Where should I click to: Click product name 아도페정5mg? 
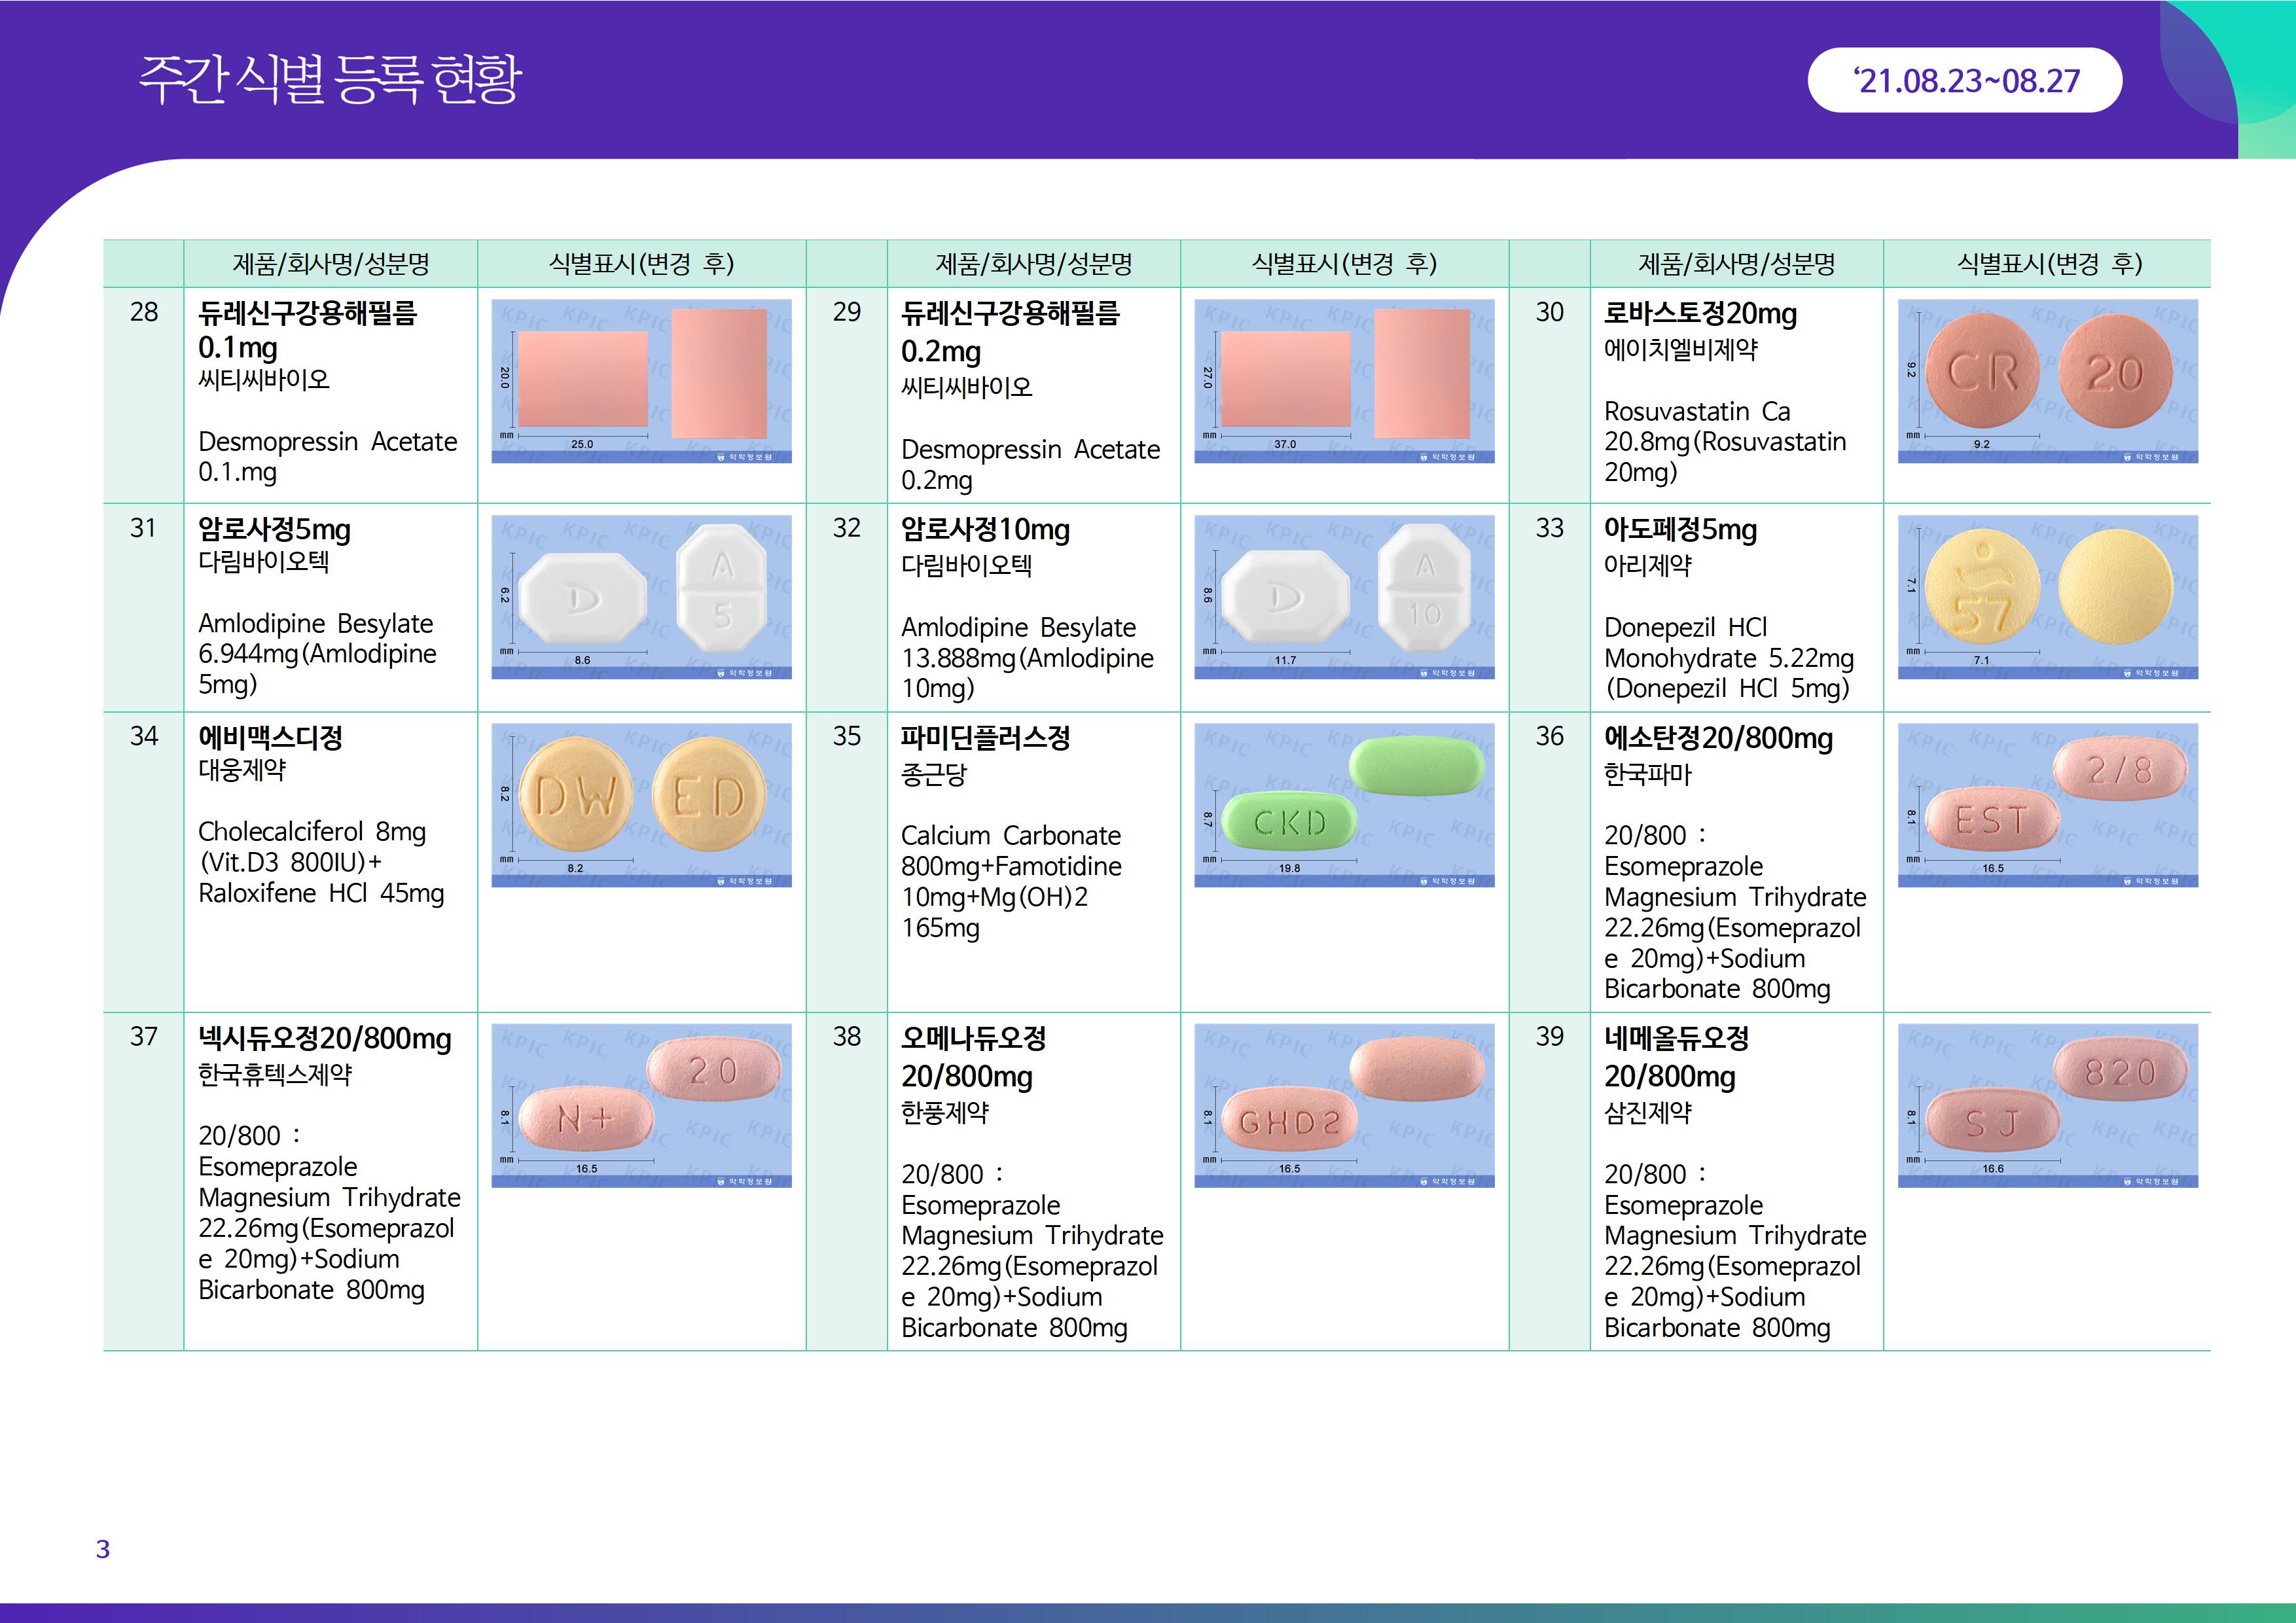click(x=1680, y=530)
